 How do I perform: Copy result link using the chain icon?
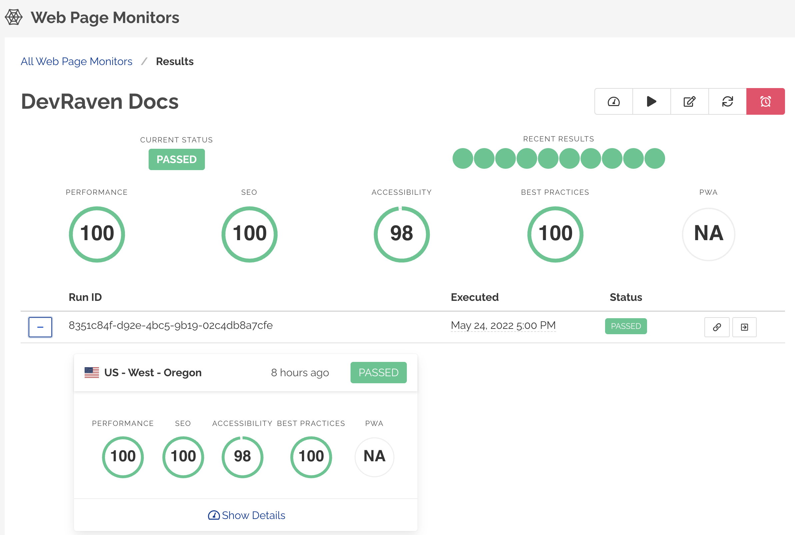(x=717, y=327)
